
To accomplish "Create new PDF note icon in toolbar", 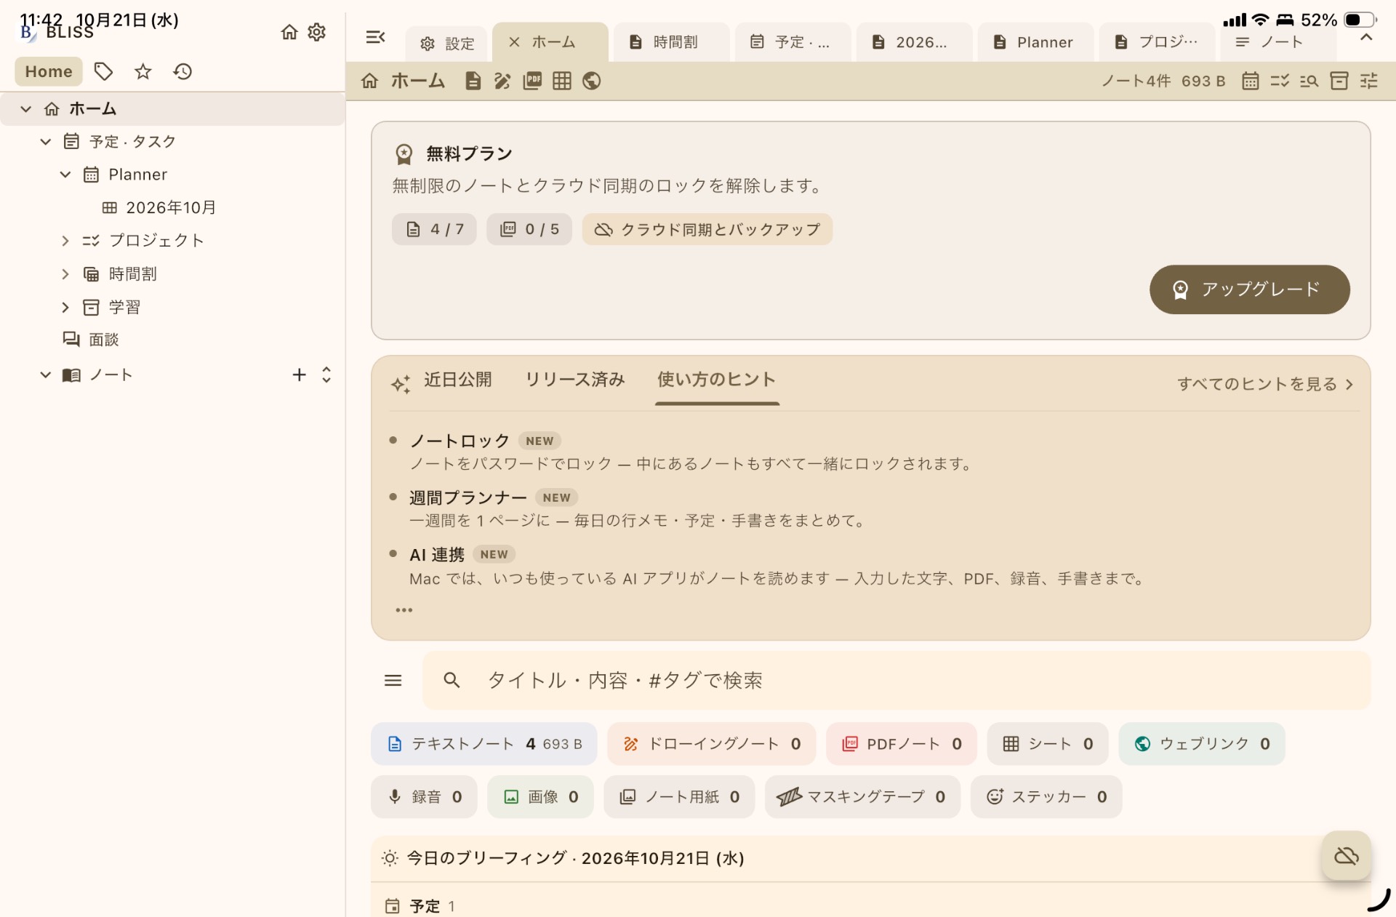I will (x=532, y=81).
